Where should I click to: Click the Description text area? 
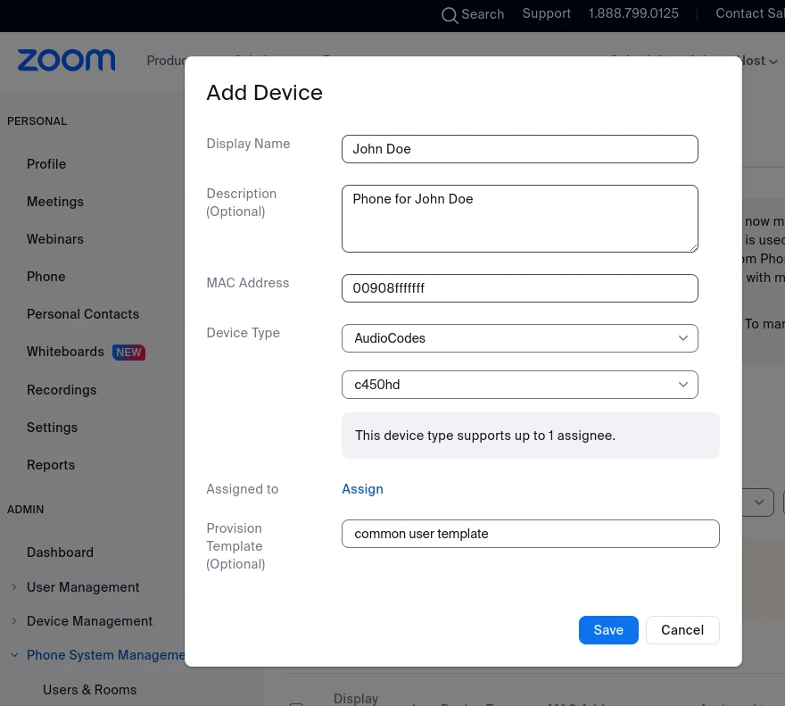(x=519, y=219)
